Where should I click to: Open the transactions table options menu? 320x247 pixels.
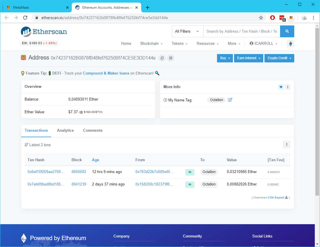click(286, 144)
